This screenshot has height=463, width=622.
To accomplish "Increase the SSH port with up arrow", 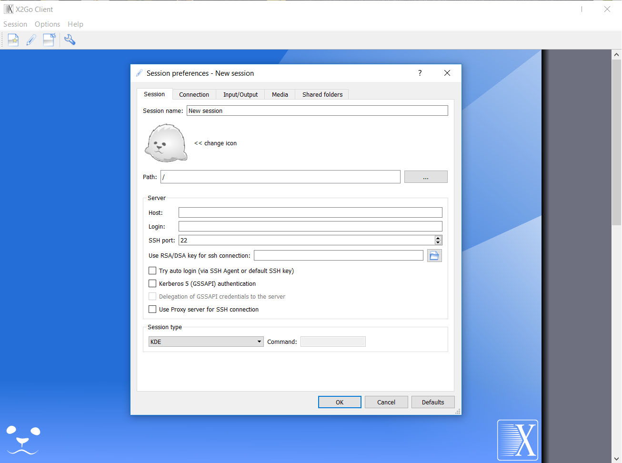I will click(x=438, y=238).
